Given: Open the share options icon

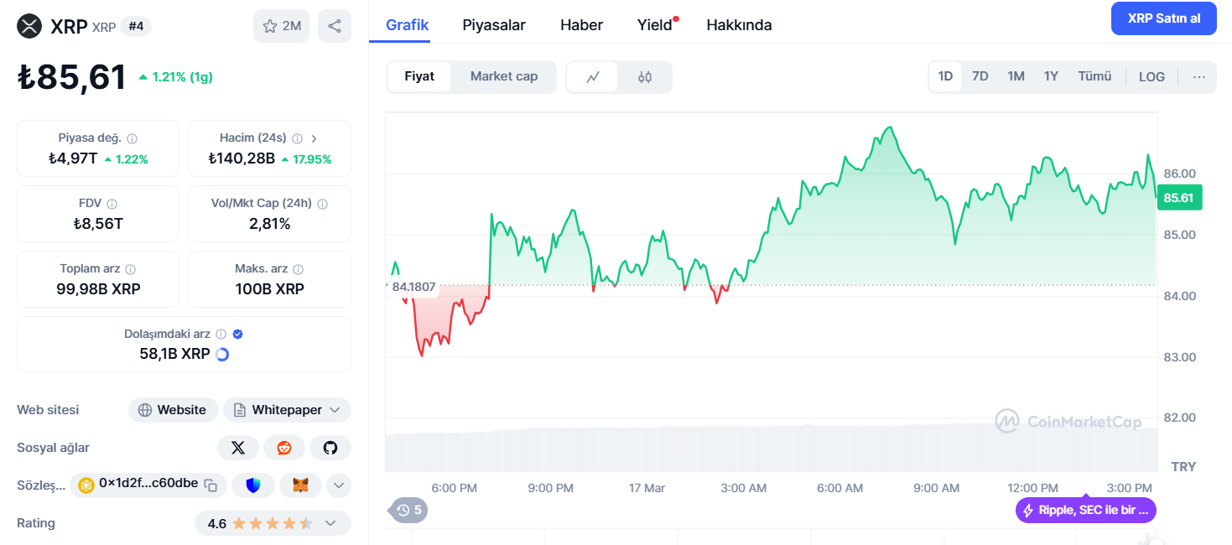Looking at the screenshot, I should (335, 26).
